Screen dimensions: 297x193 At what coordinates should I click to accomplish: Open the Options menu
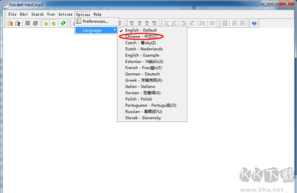(83, 14)
